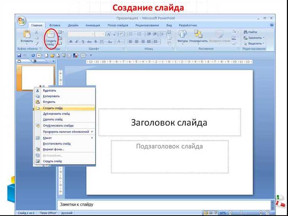Click the zoom in plus button

(x=261, y=213)
